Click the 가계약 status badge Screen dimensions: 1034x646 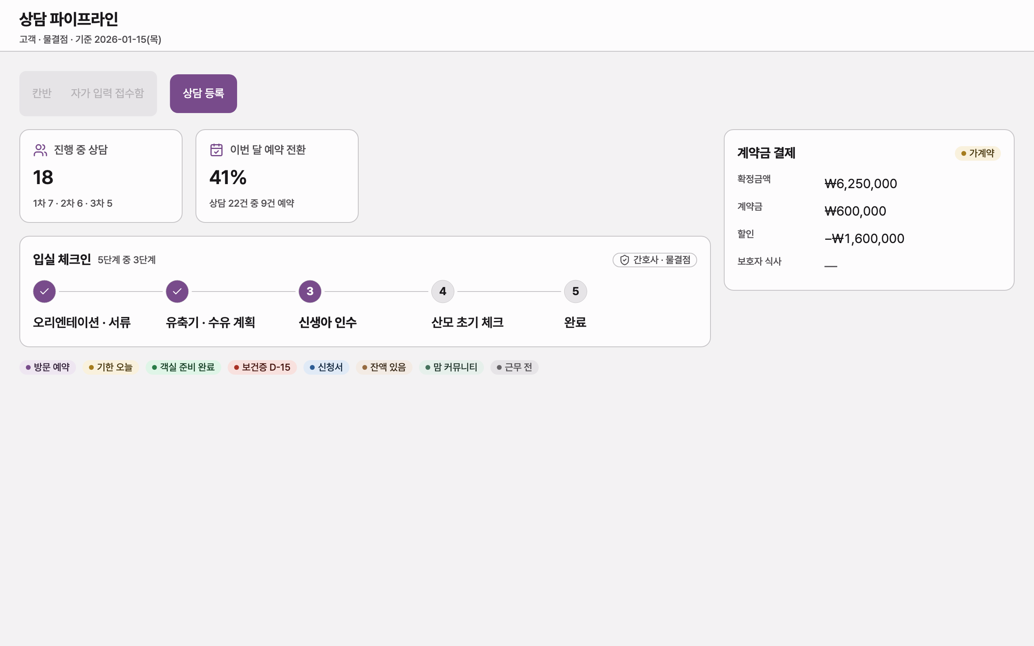coord(977,153)
